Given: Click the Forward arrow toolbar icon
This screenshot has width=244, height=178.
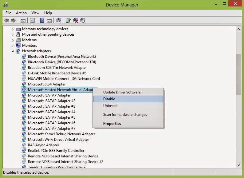Looking at the screenshot, I should (x=14, y=20).
